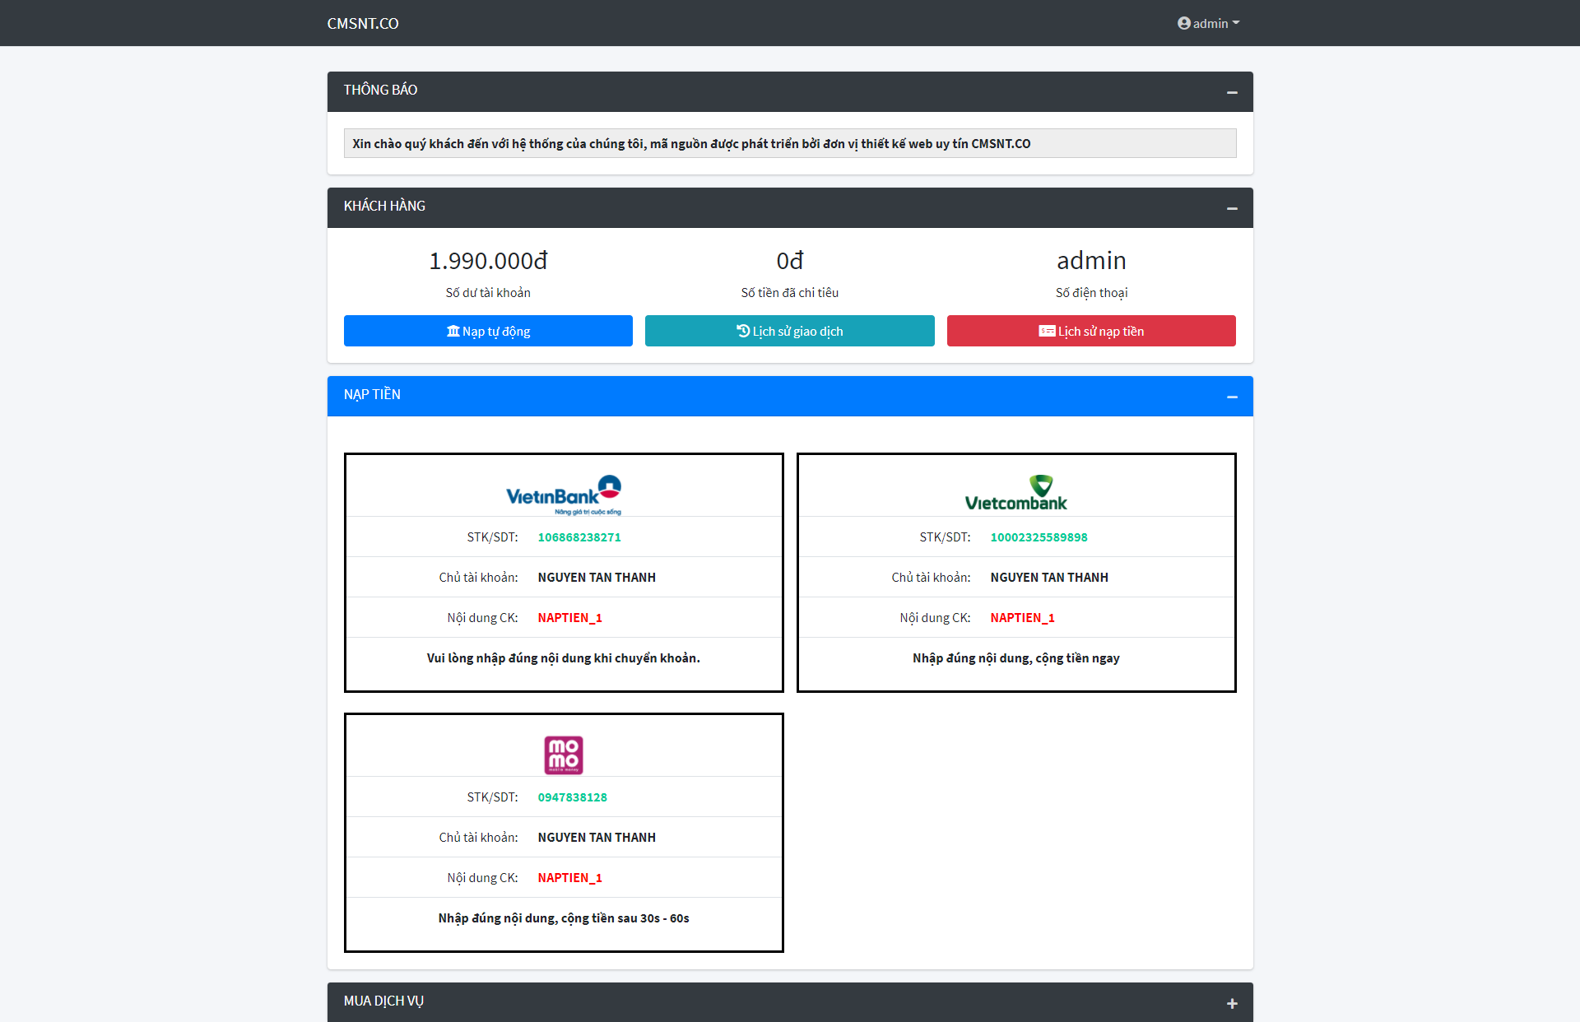Click history clock icon in Lịch sử giao dịch
1580x1022 pixels.
(743, 331)
